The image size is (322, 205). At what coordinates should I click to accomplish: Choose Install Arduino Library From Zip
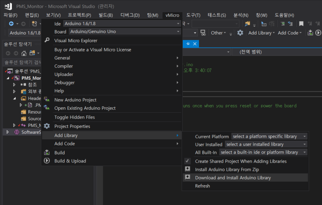pos(246,169)
